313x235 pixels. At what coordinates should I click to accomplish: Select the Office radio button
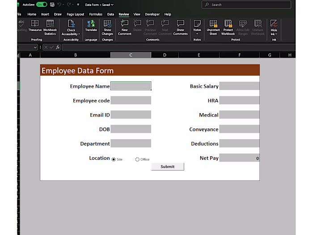(137, 159)
